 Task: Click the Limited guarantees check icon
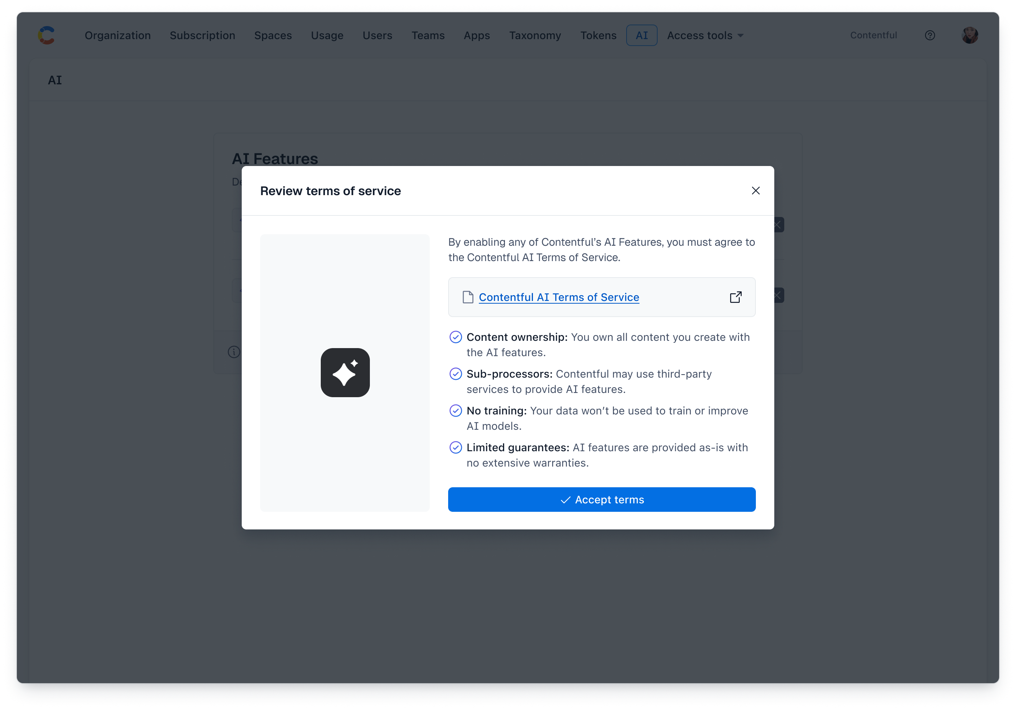point(455,447)
